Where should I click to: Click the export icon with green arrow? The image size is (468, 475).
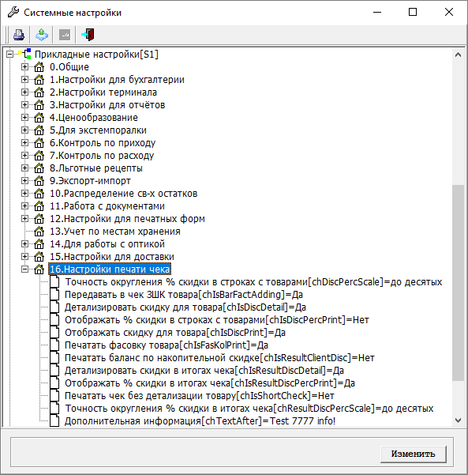click(x=42, y=35)
